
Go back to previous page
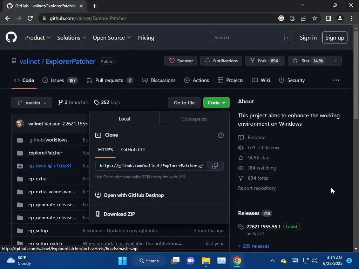pyautogui.click(x=8, y=18)
